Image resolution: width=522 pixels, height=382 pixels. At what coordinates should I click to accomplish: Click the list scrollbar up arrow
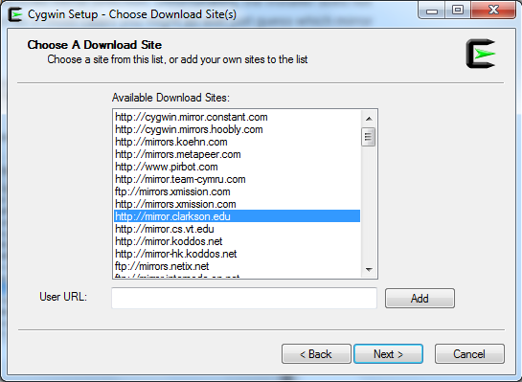click(369, 119)
